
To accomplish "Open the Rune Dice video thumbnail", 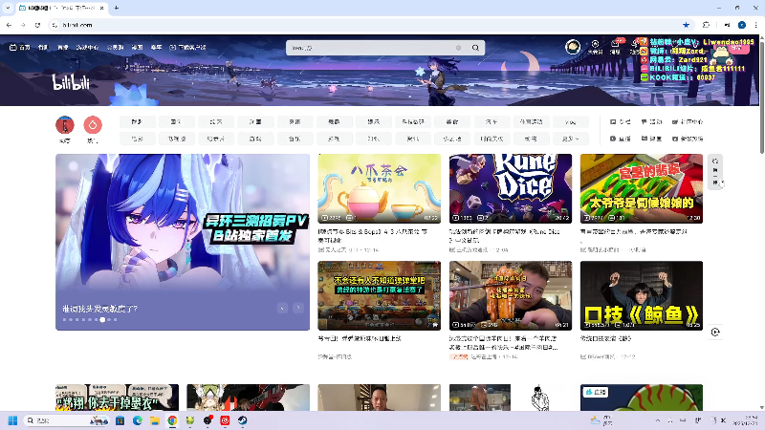I will [x=511, y=188].
